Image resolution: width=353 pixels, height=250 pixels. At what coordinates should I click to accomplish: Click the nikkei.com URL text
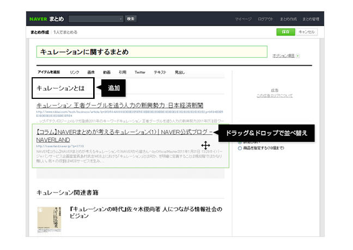[130, 114]
